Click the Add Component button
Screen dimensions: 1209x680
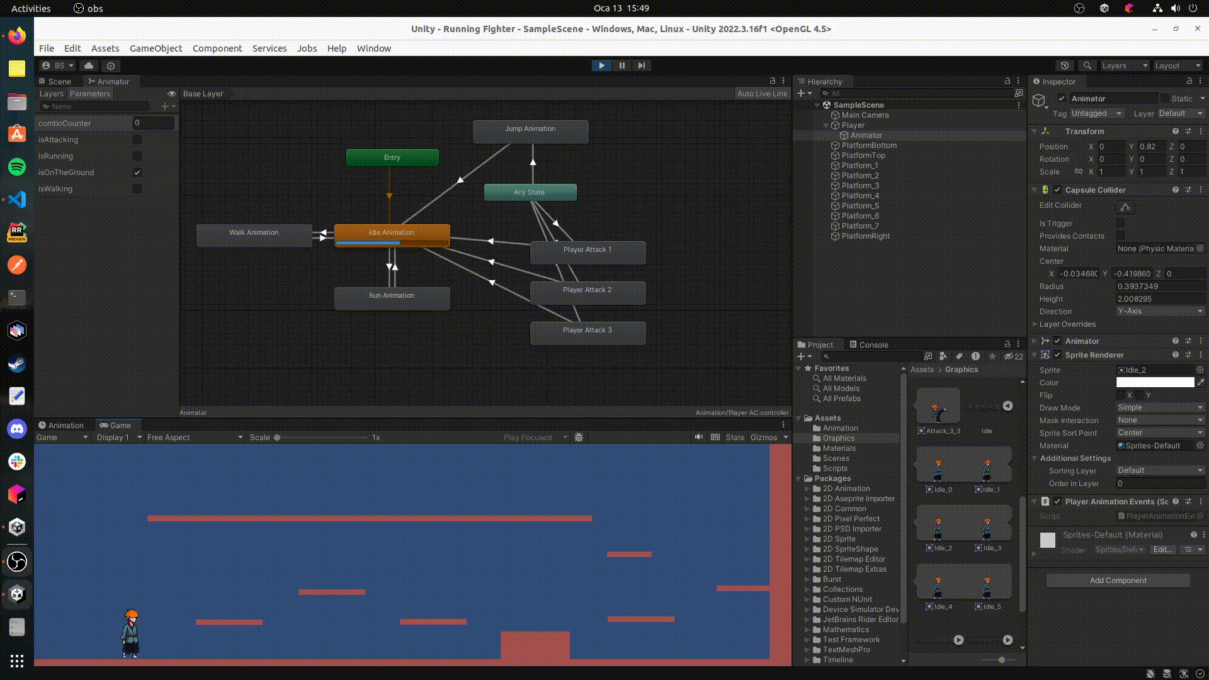click(1118, 581)
